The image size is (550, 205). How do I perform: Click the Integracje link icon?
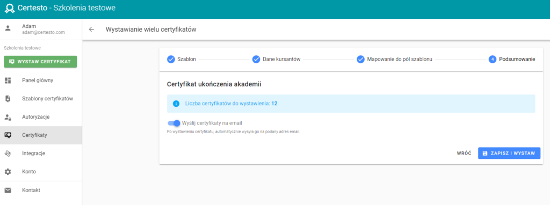pyautogui.click(x=8, y=153)
